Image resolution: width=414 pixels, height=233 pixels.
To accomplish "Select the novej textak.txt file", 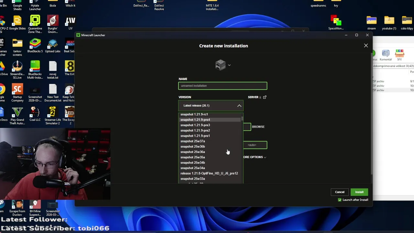I will tap(53, 70).
